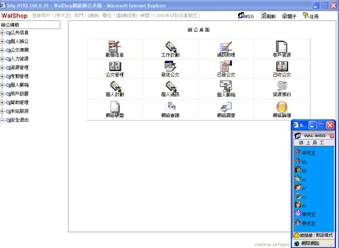The width and height of the screenshot is (339, 248).
Task: Expand the 用戶設置 tree node
Action: (2, 94)
